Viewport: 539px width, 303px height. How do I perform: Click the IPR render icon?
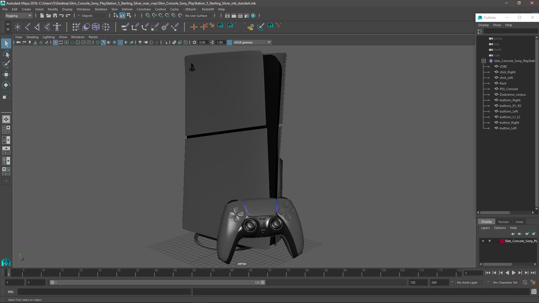click(240, 16)
